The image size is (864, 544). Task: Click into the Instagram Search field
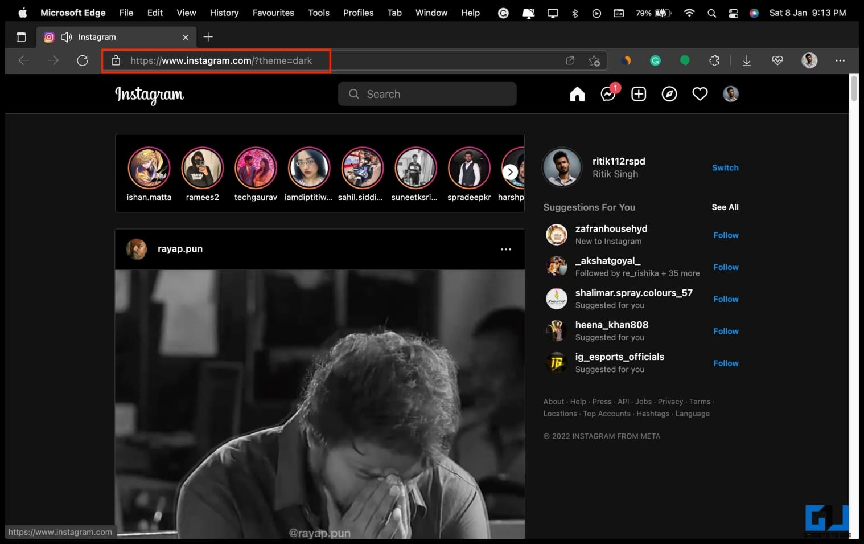click(427, 94)
